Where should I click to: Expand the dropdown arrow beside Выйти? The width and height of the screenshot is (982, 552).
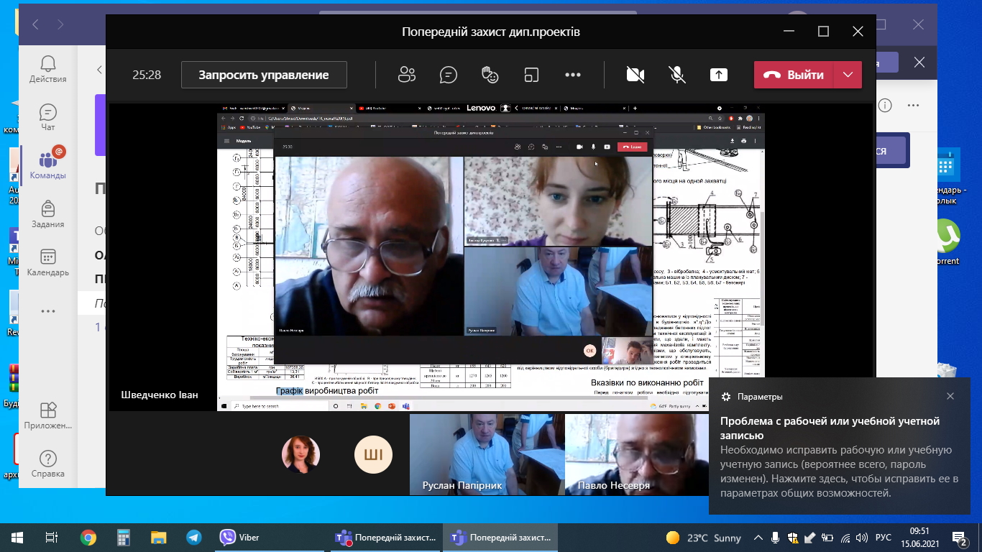click(x=848, y=75)
